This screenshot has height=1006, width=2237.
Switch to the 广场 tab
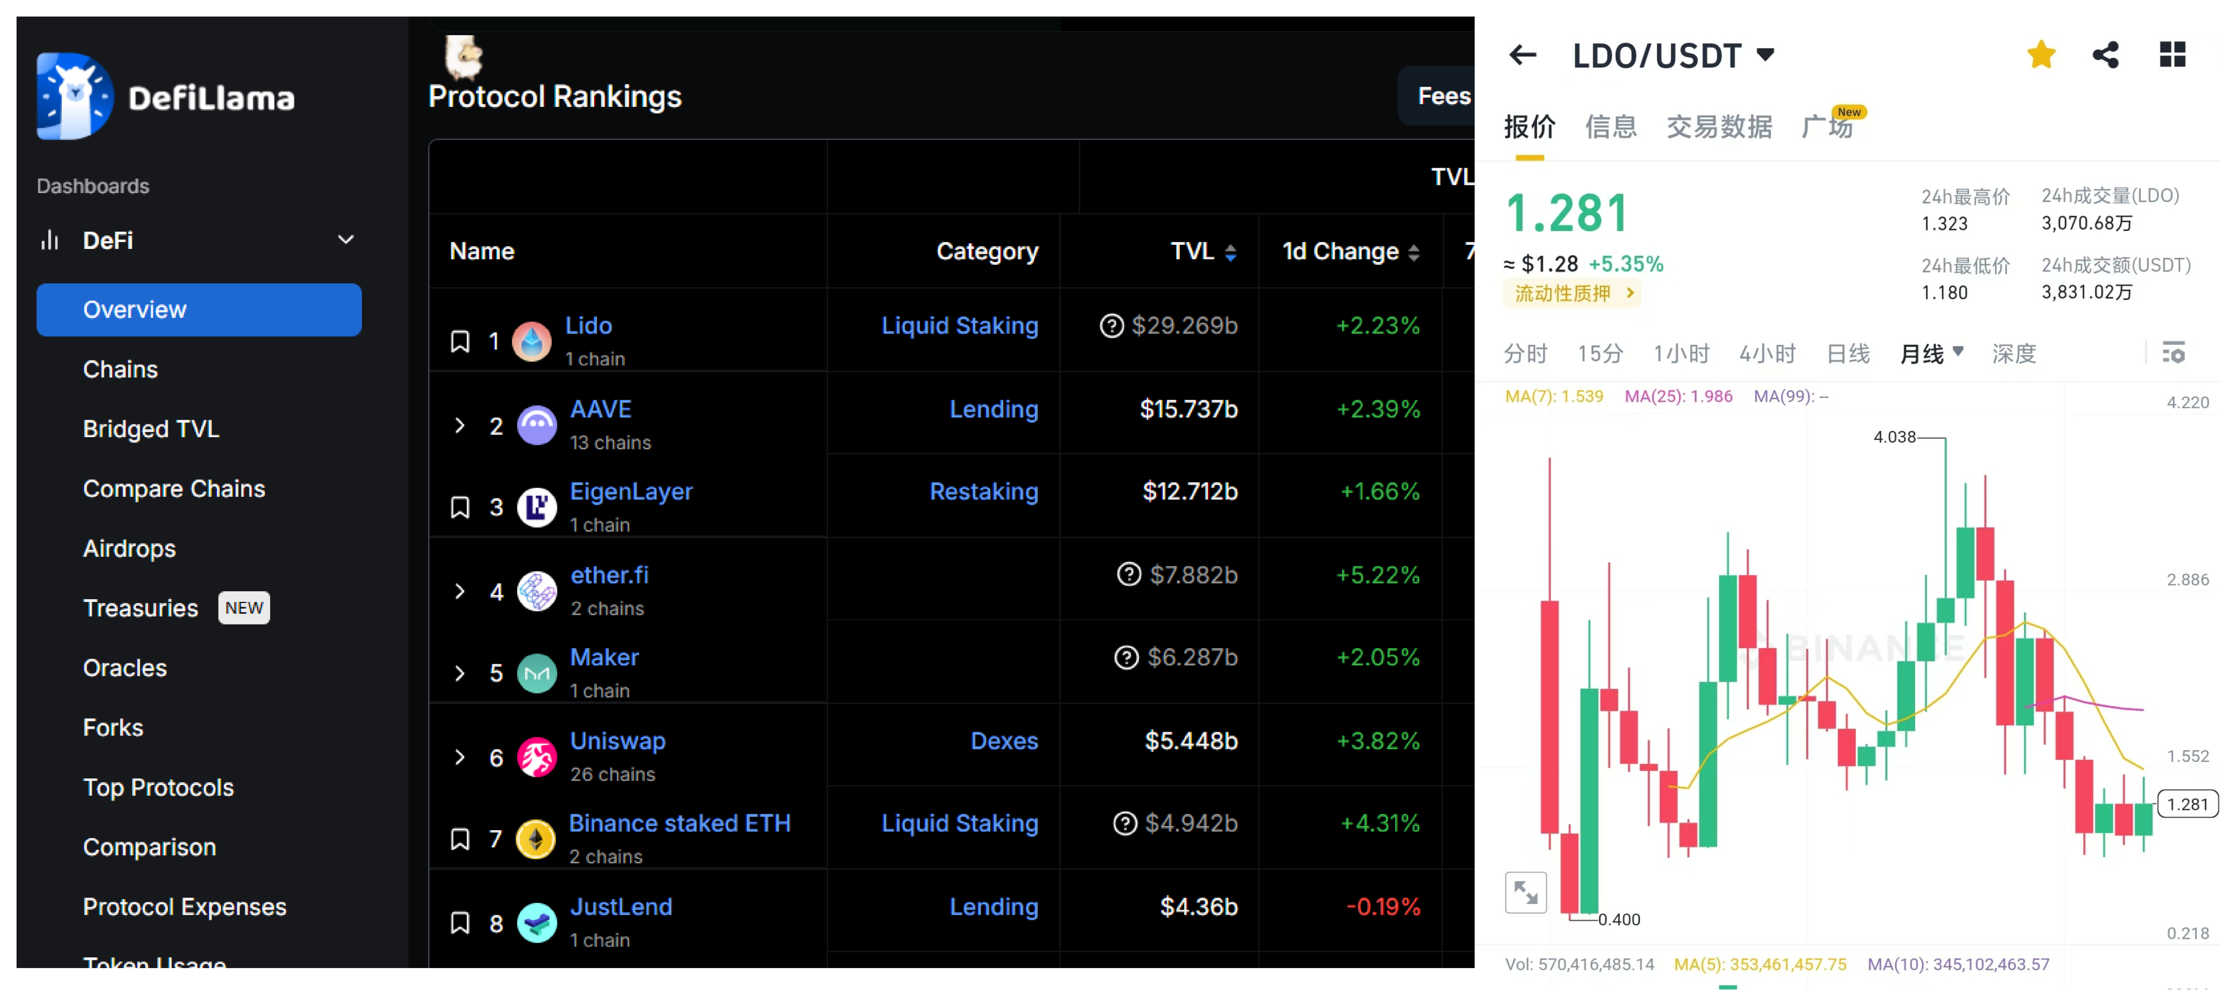1827,127
